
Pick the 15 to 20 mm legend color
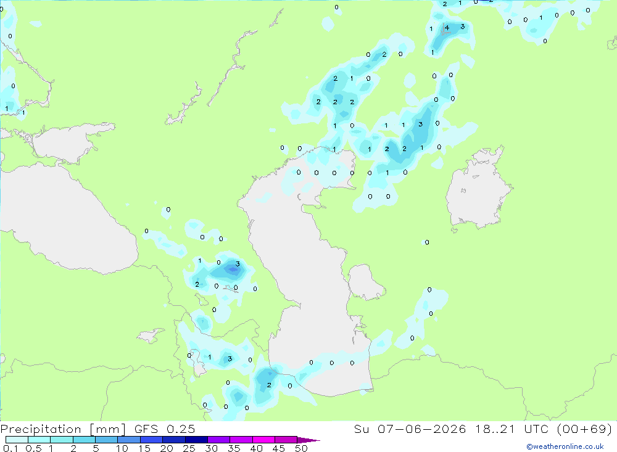point(151,440)
